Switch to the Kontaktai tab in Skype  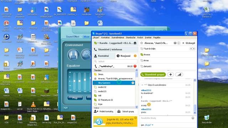pos(104,56)
